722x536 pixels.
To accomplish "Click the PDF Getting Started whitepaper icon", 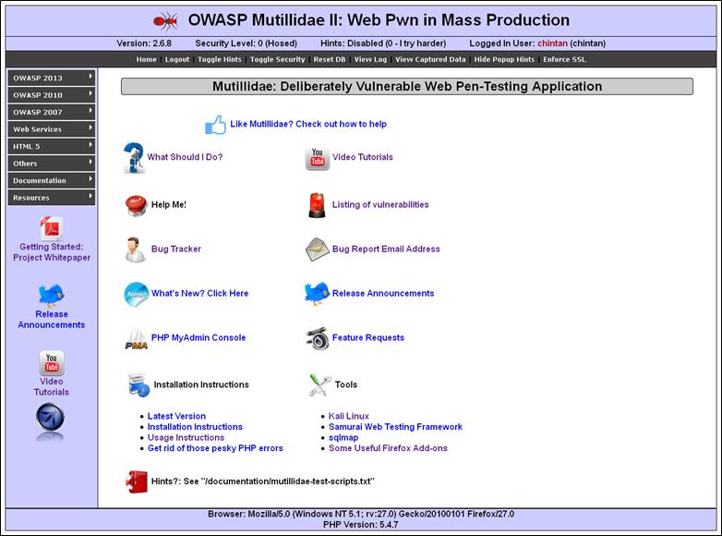I will (x=51, y=228).
